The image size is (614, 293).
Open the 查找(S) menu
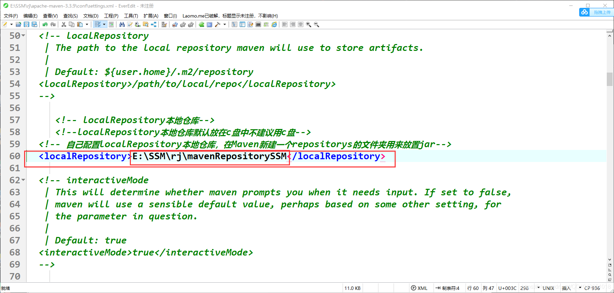pos(71,16)
